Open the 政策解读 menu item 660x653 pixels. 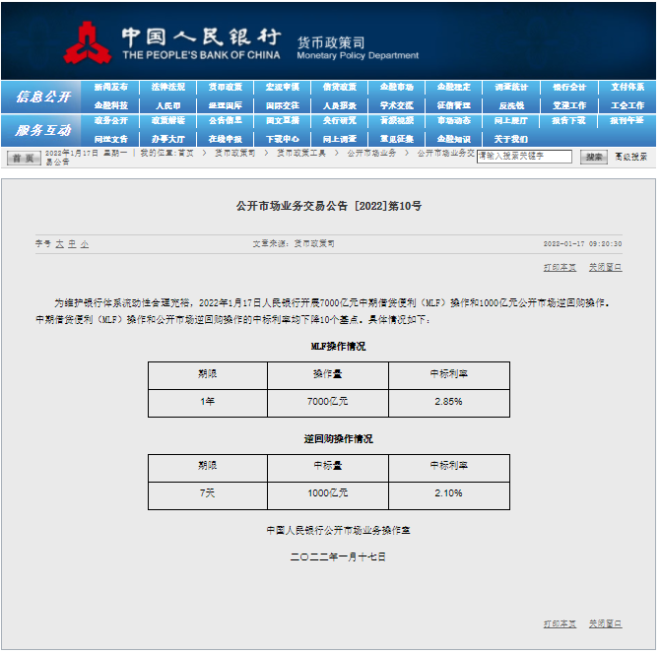click(x=167, y=121)
